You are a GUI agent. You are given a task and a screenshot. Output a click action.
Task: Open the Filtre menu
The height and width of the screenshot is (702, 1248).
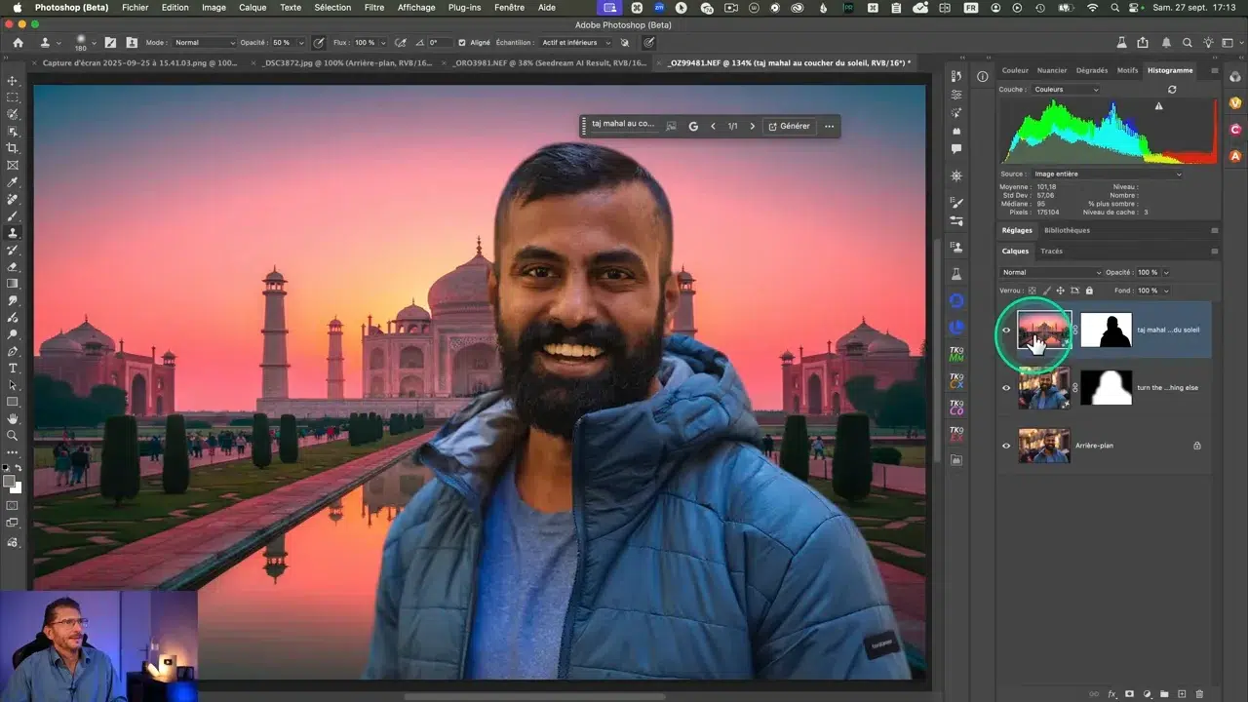coord(373,8)
